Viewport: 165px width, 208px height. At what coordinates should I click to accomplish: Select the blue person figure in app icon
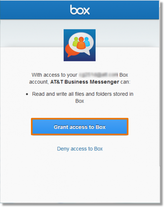point(87,42)
